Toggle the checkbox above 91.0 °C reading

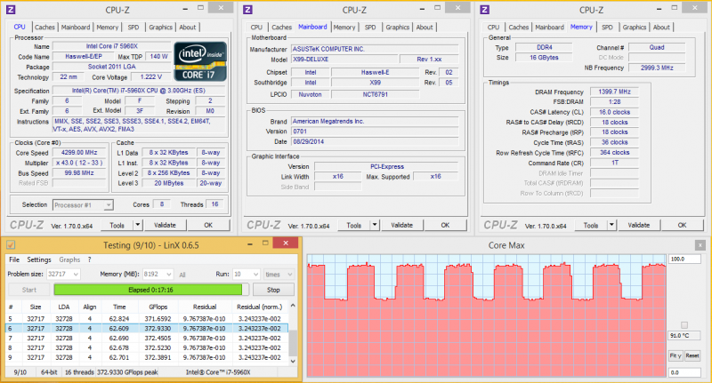683,324
